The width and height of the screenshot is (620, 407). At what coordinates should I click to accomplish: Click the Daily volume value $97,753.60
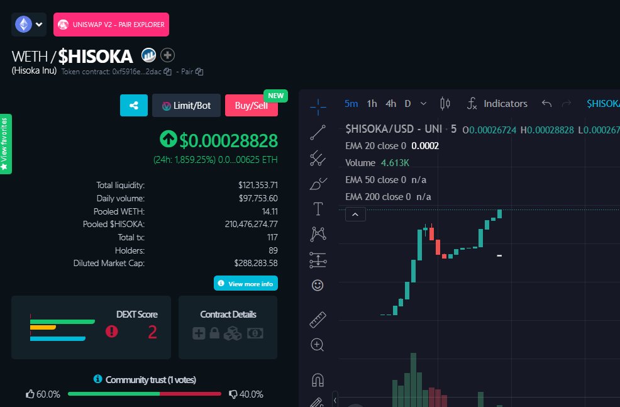[258, 198]
